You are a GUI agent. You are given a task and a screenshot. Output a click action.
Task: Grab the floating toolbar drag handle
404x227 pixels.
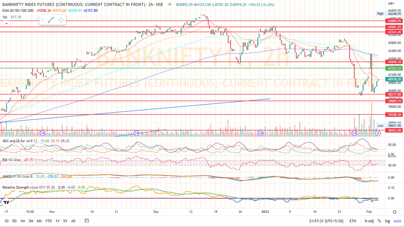(43, 20)
